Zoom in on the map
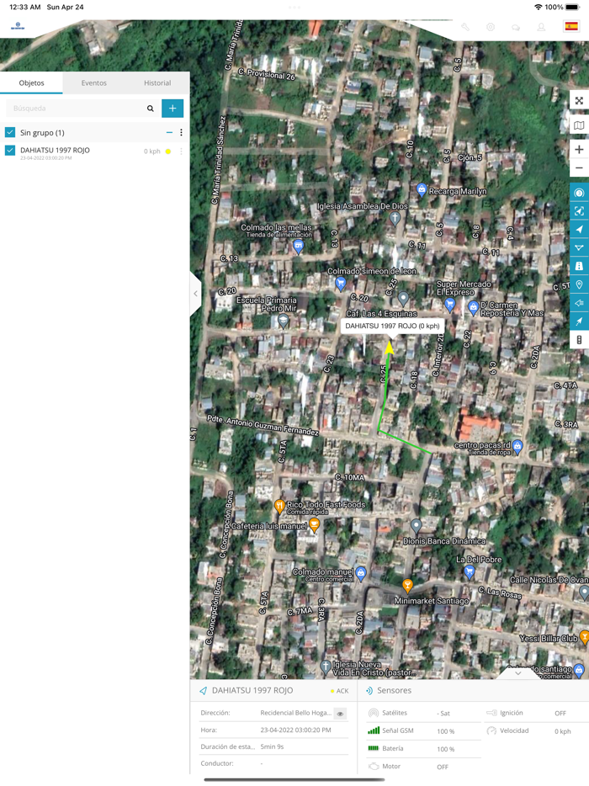The image size is (589, 786). tap(579, 150)
